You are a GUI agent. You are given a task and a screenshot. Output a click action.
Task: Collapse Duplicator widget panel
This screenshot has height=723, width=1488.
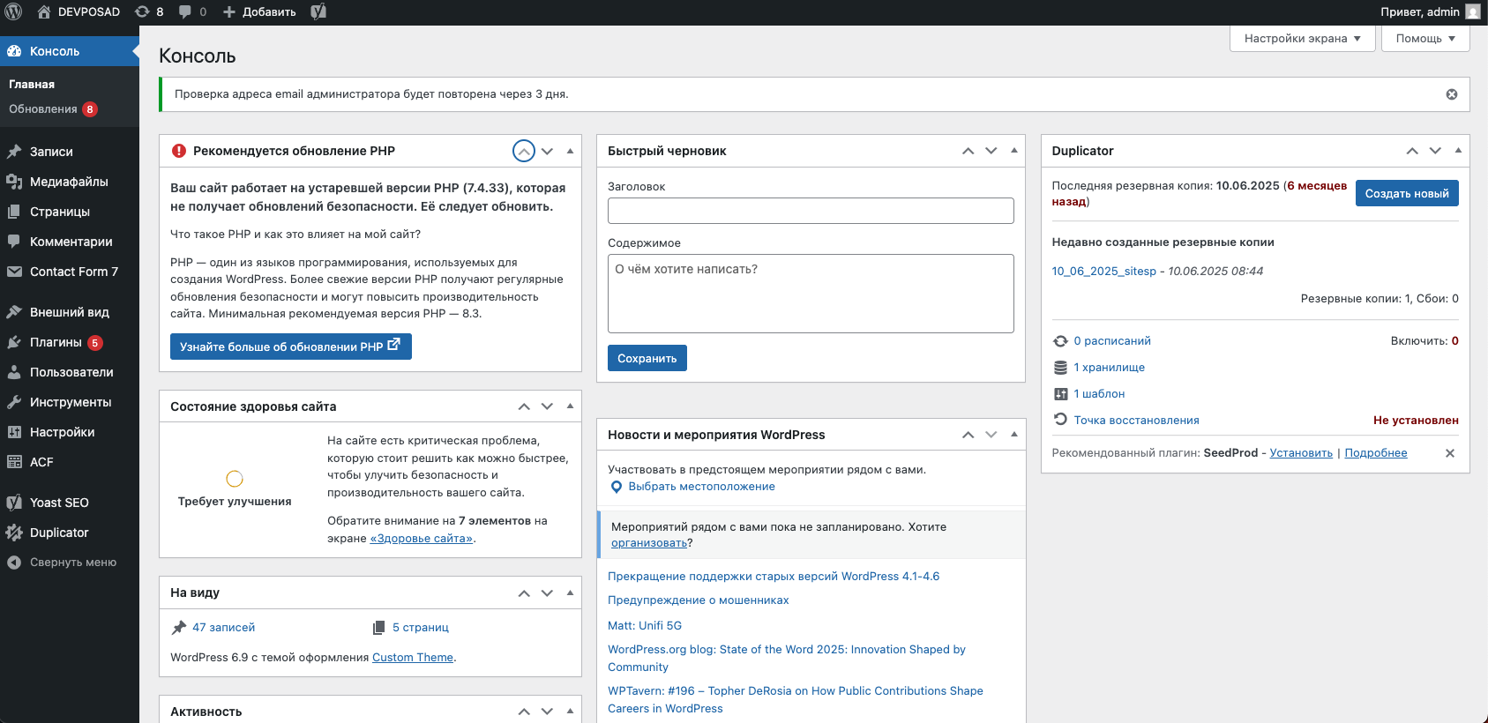(1458, 151)
